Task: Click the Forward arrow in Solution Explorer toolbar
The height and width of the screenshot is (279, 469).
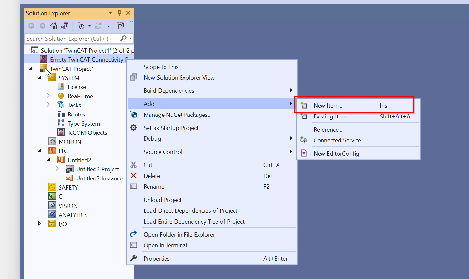Action: point(43,26)
